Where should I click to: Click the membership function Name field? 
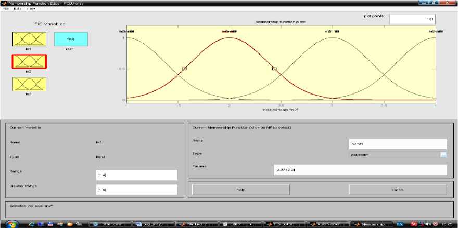click(x=398, y=143)
